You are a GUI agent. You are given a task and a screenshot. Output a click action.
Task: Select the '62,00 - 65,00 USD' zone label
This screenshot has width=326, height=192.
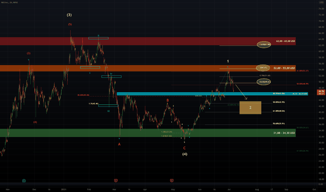[x=285, y=41]
